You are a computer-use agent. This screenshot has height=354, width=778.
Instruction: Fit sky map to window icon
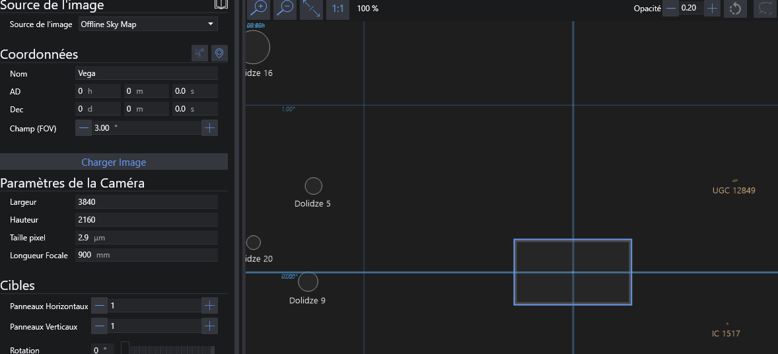click(x=311, y=9)
